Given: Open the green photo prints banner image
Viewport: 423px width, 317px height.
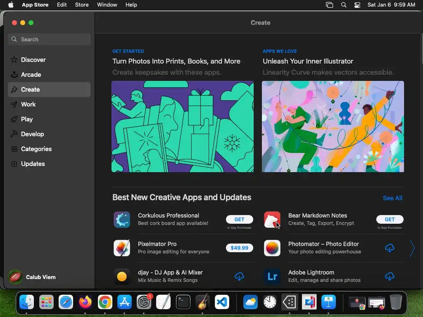Looking at the screenshot, I should pos(182,126).
